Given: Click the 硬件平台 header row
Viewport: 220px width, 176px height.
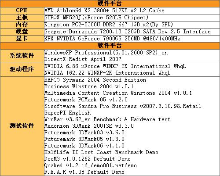Looking at the screenshot, I should [110, 3].
